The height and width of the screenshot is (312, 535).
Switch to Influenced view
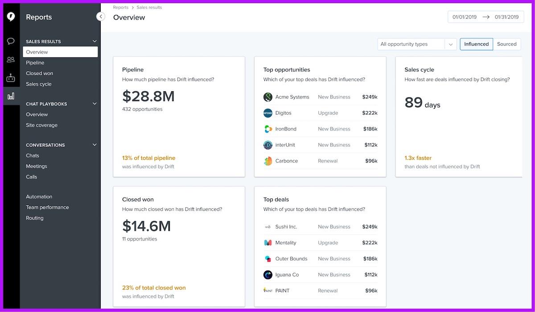tap(476, 44)
